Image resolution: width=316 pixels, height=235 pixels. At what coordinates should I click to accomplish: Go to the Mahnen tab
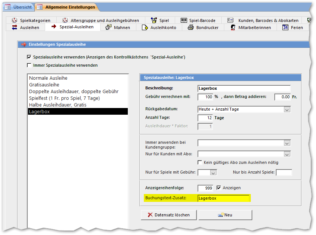pyautogui.click(x=118, y=28)
